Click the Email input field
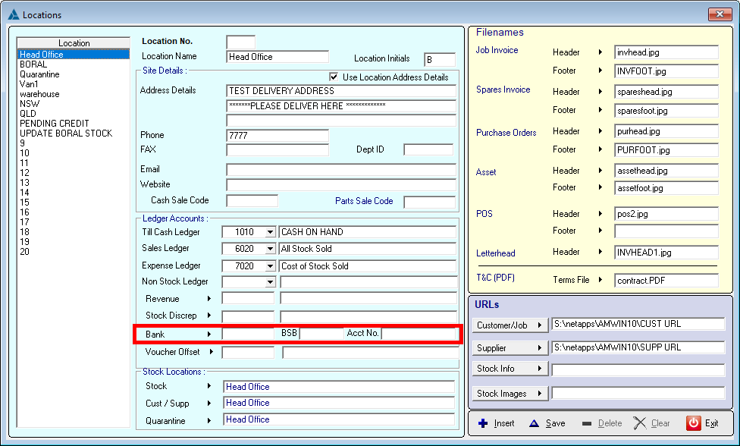The width and height of the screenshot is (740, 446). point(341,170)
